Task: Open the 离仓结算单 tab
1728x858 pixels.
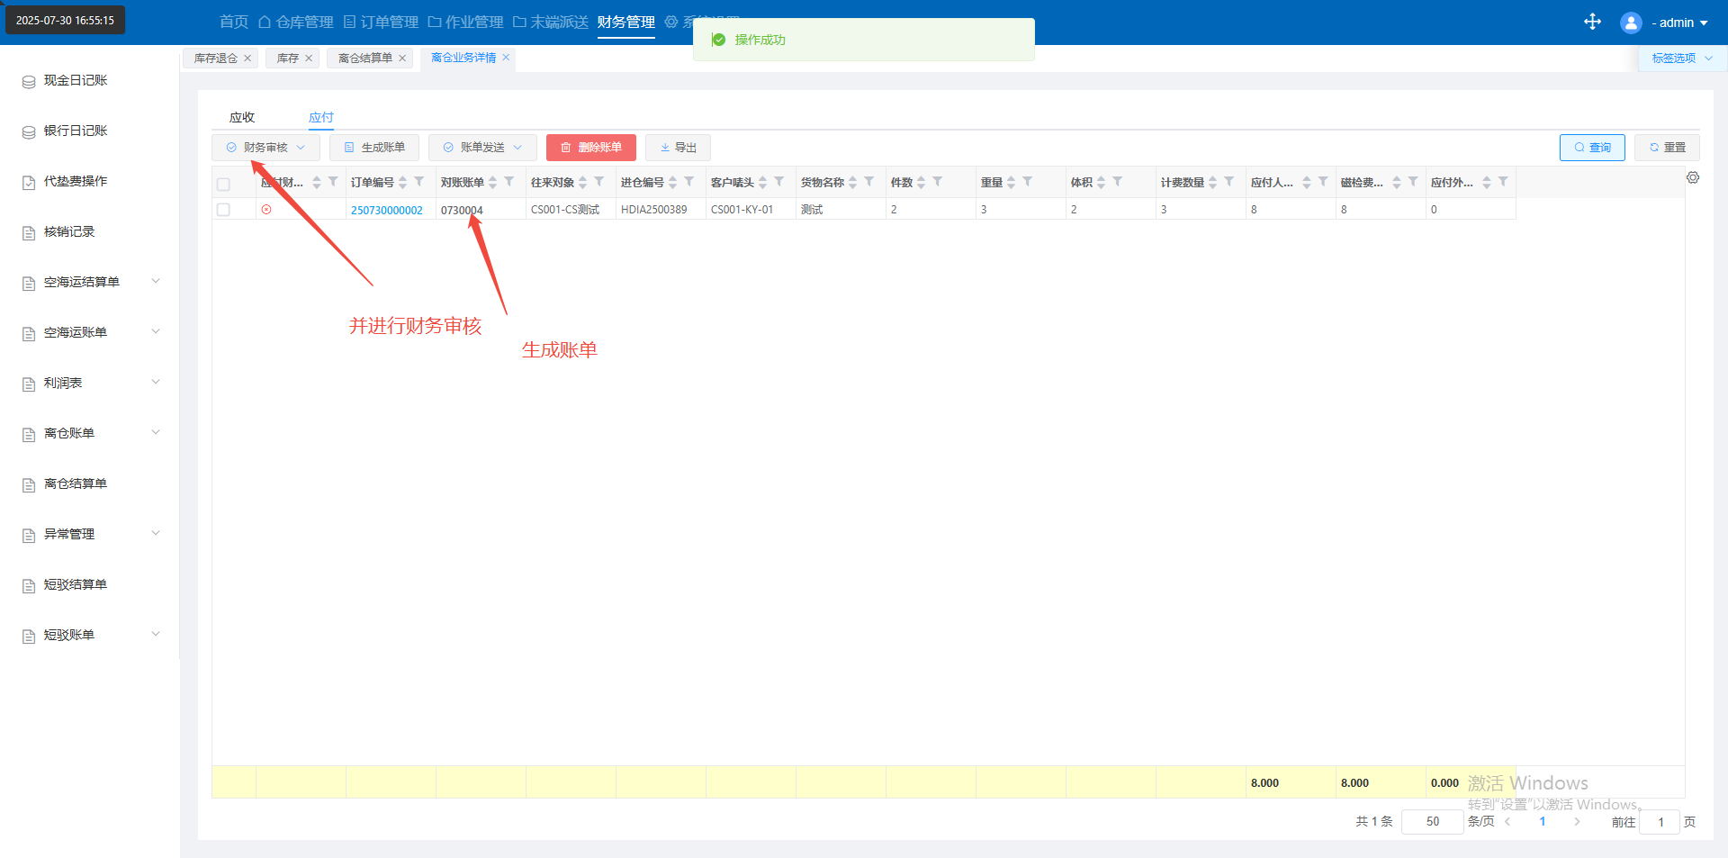Action: point(364,59)
